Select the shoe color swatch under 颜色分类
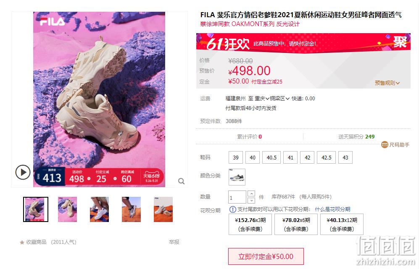The height and width of the screenshot is (269, 419). tap(237, 177)
